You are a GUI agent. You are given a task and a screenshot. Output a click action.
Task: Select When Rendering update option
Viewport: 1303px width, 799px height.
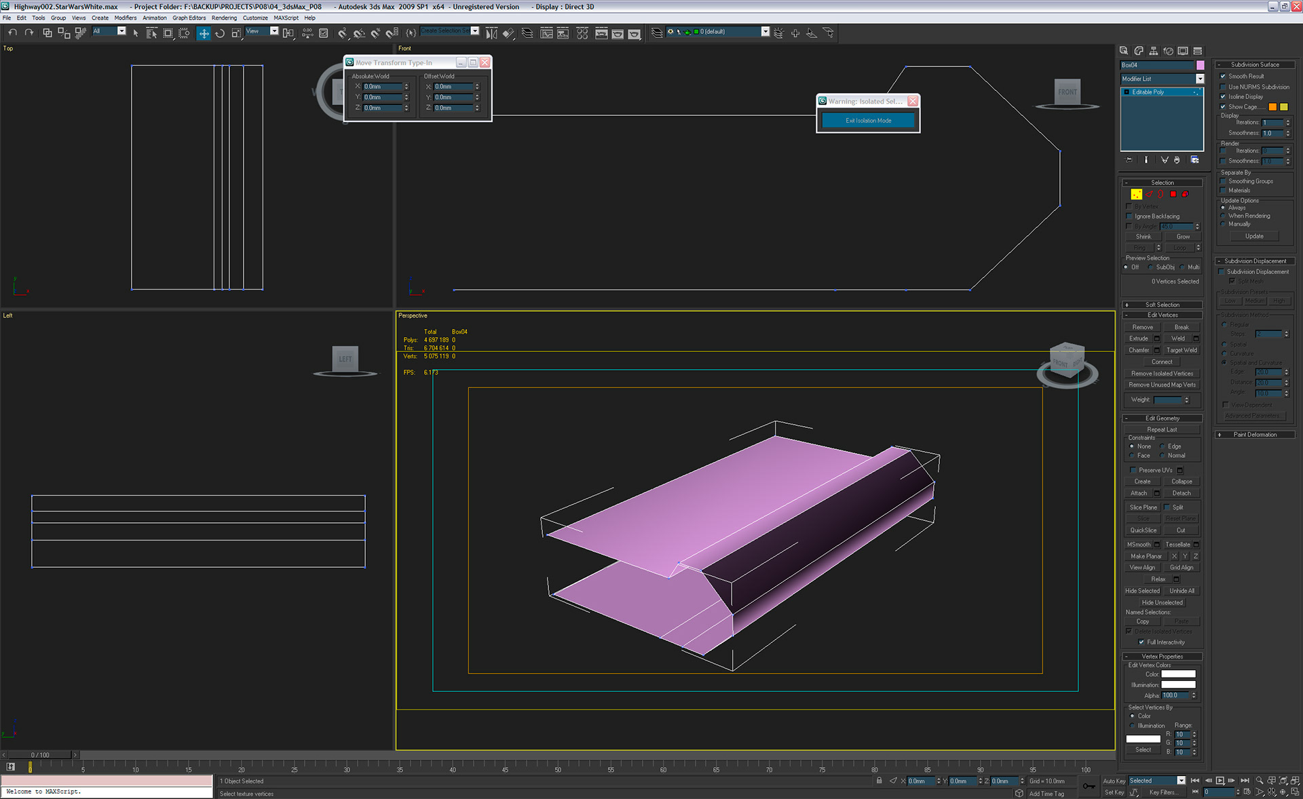click(1223, 216)
